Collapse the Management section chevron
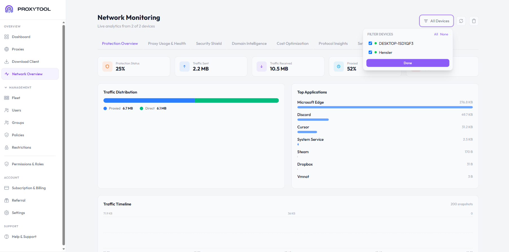509x252 pixels. (6, 88)
